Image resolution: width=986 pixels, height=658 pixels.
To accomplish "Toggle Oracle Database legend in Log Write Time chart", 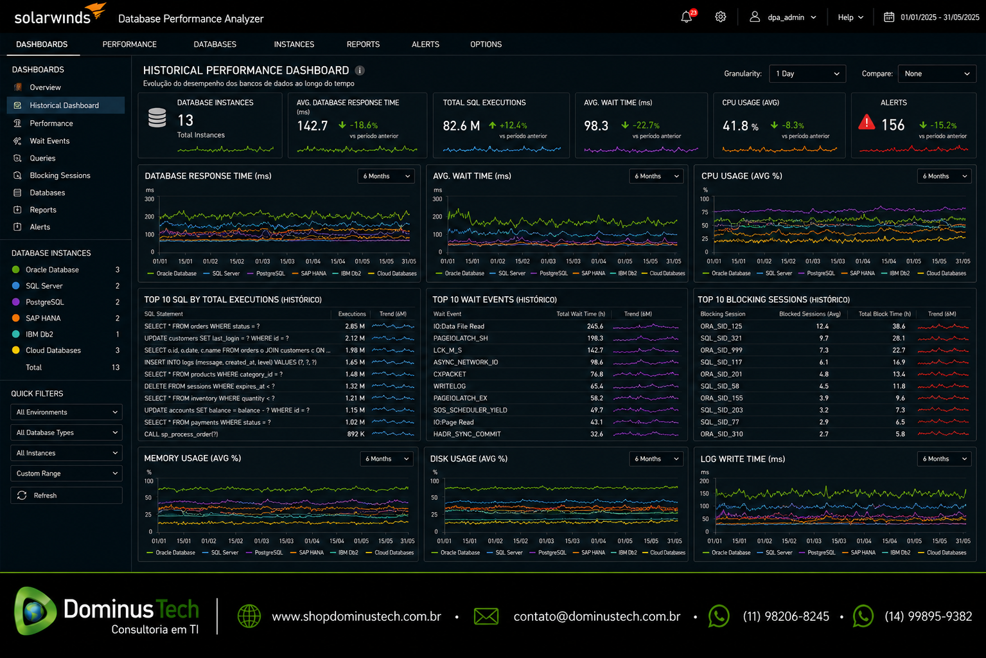I will click(727, 553).
